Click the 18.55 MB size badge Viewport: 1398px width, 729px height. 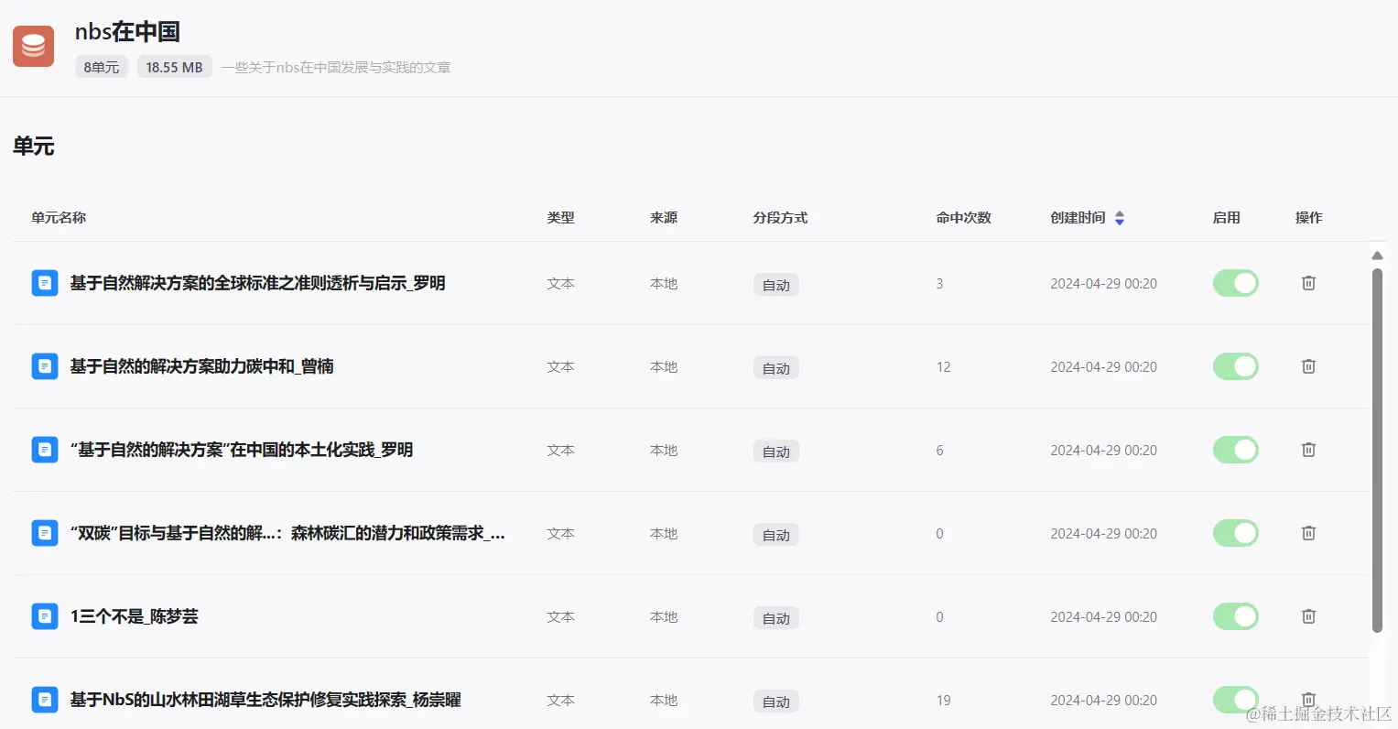174,67
